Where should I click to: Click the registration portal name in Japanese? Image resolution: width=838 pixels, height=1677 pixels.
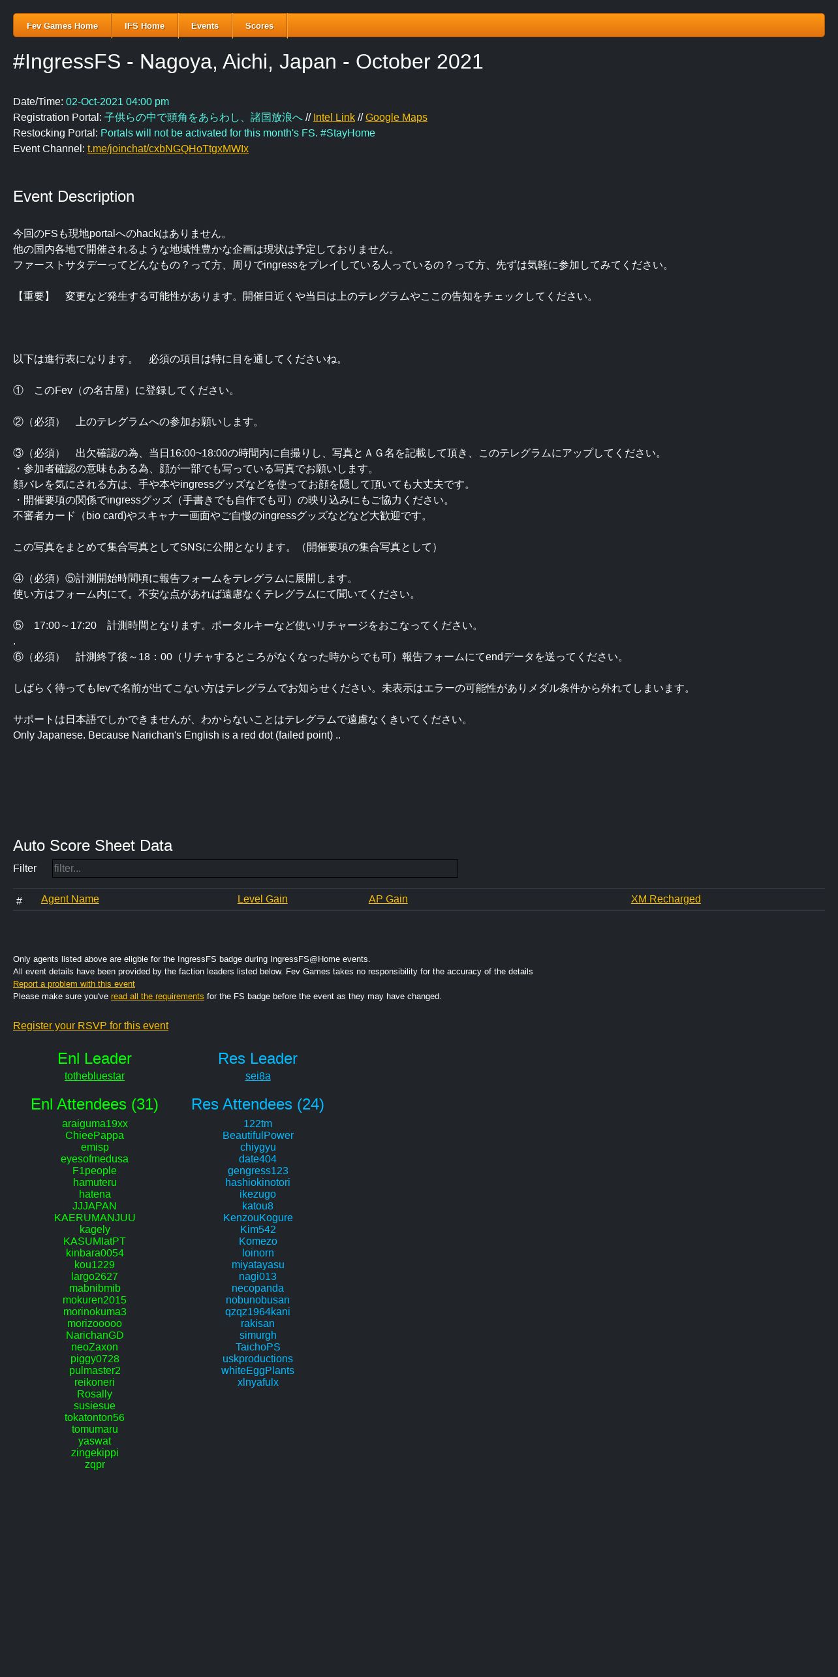coord(204,118)
